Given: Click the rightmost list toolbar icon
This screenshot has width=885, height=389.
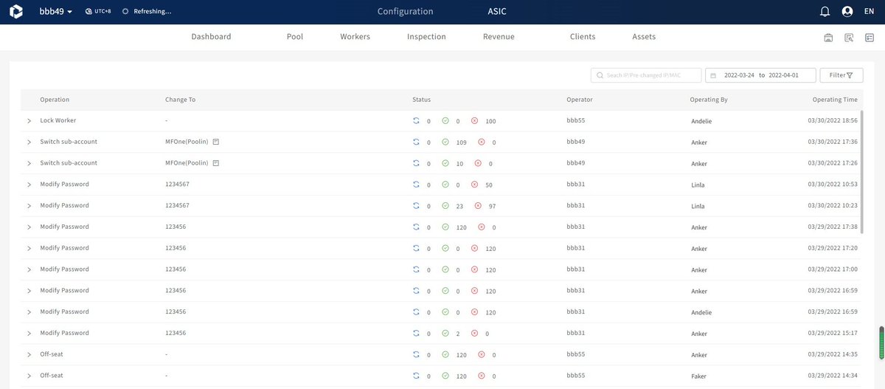Looking at the screenshot, I should [x=870, y=37].
